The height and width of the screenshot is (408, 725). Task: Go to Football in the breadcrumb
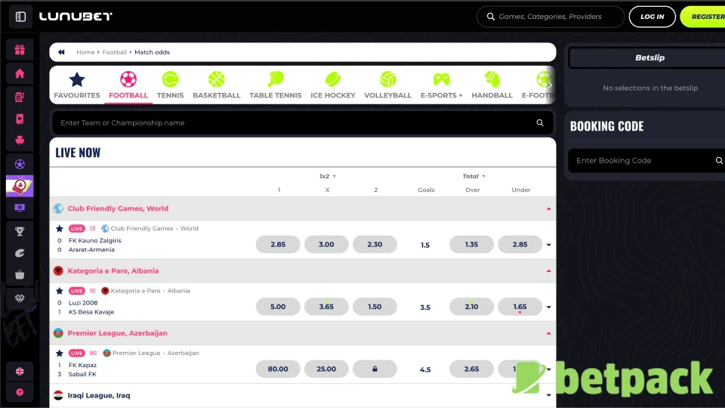(114, 52)
